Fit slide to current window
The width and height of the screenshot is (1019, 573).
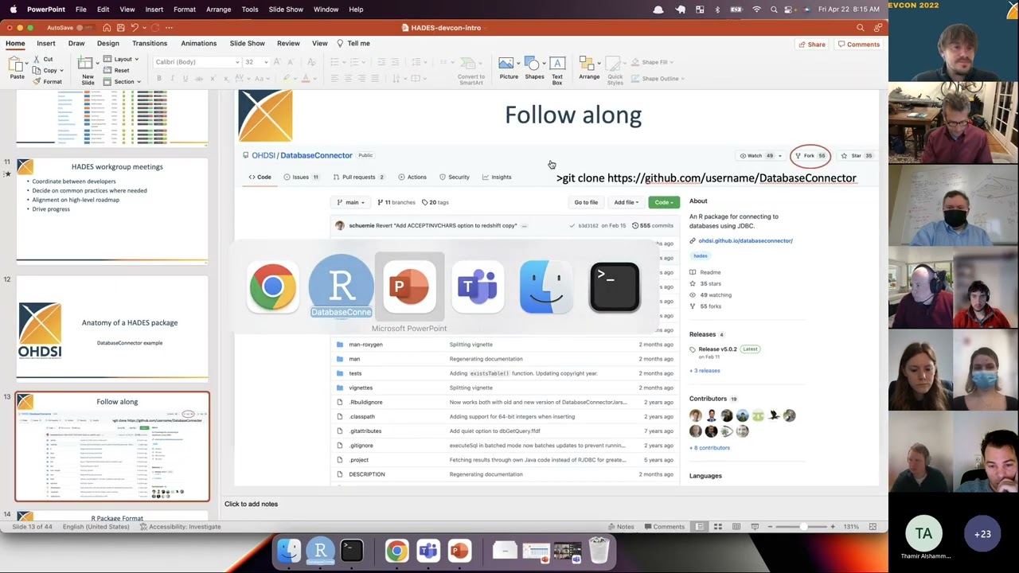(x=873, y=527)
